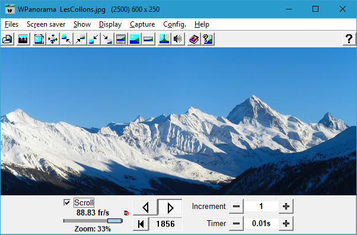
Task: Open the Files menu
Action: coord(11,24)
